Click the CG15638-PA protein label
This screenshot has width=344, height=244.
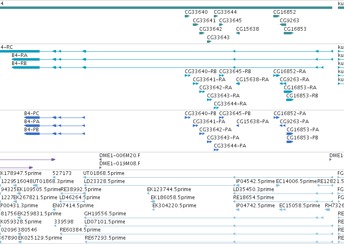click(253, 122)
